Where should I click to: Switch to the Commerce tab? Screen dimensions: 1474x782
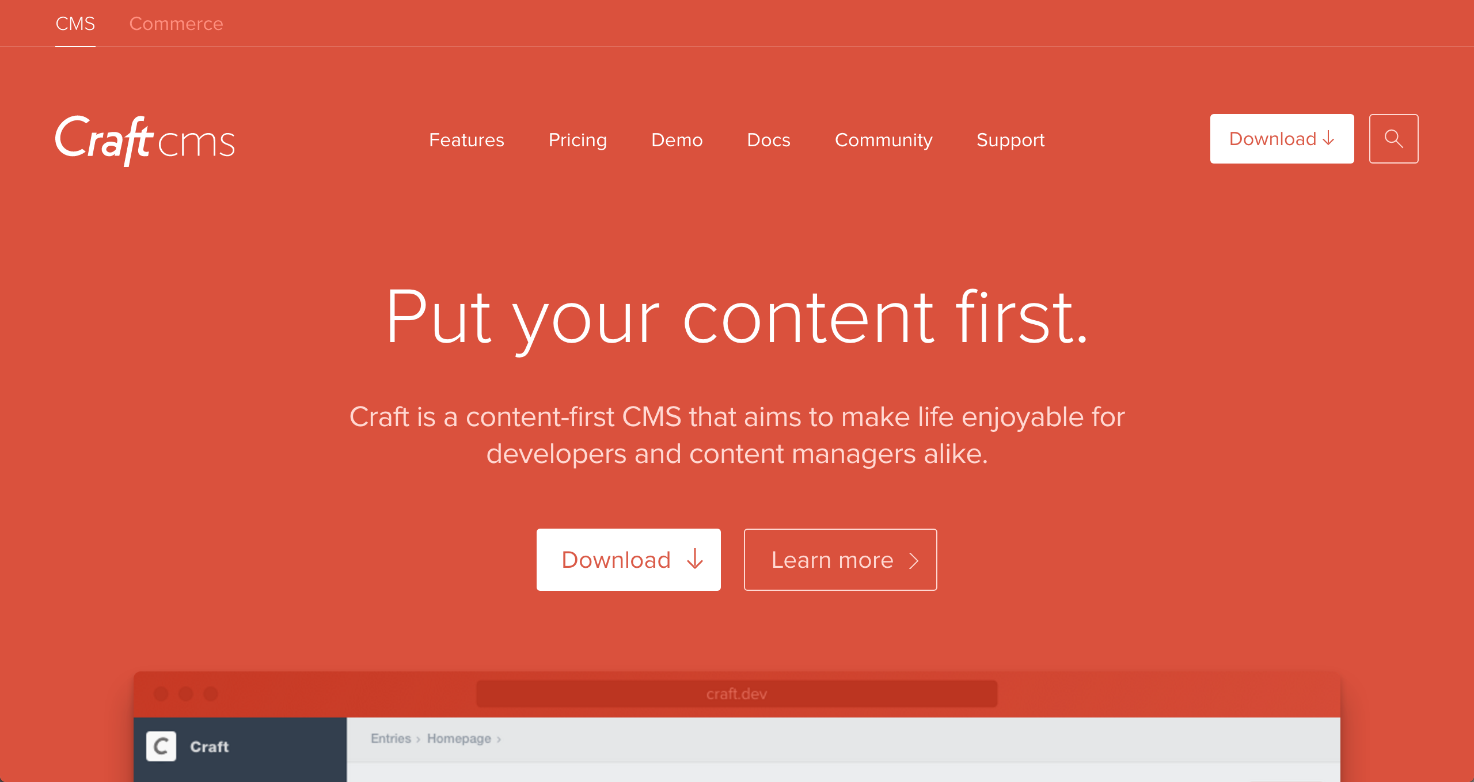click(176, 24)
